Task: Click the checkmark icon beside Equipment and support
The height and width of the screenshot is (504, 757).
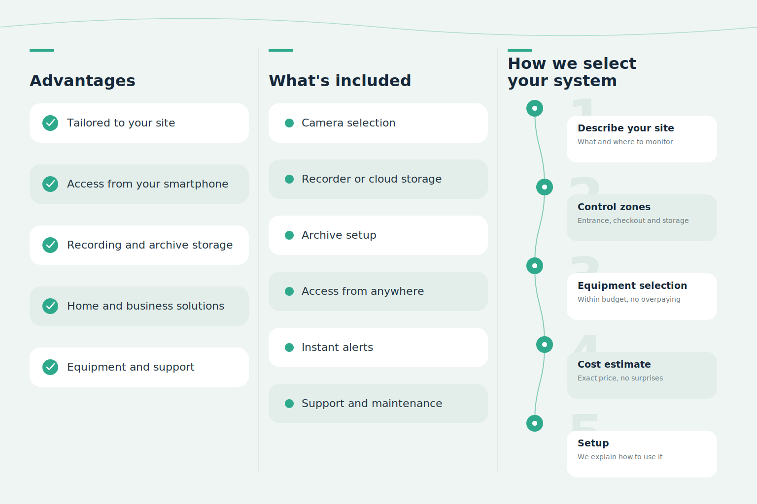Action: tap(50, 367)
